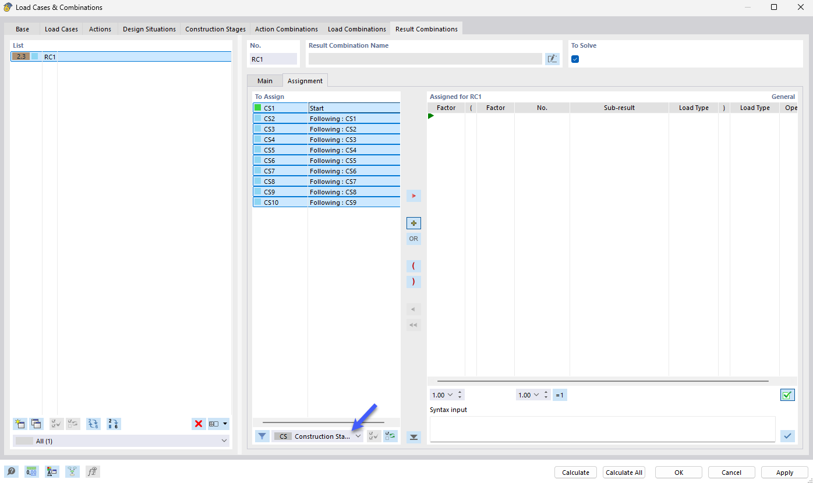
Task: Copy the selected result combination
Action: 36,424
